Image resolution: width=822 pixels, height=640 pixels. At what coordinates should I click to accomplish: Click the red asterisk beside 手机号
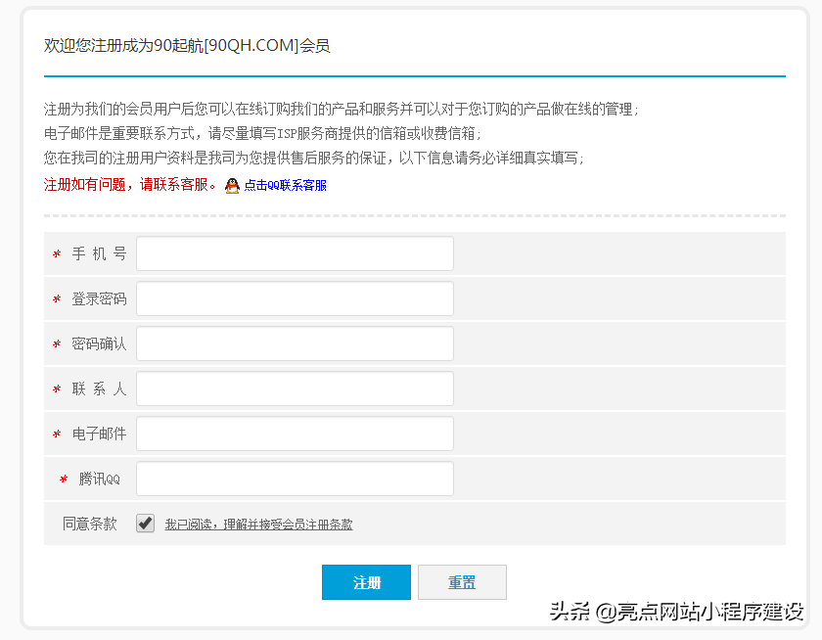tap(56, 252)
